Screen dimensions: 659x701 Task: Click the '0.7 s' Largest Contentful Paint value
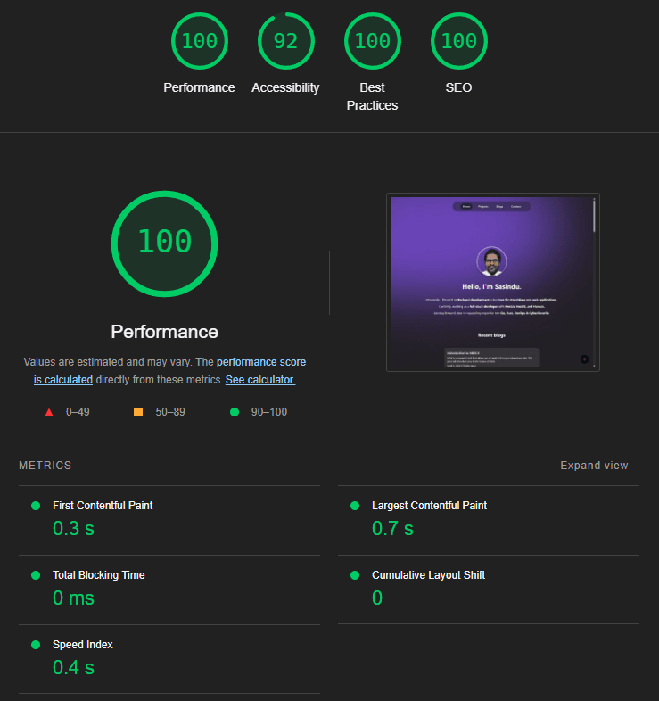(392, 529)
